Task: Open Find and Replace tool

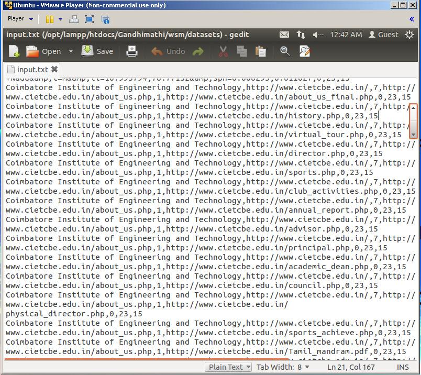Action: point(304,51)
